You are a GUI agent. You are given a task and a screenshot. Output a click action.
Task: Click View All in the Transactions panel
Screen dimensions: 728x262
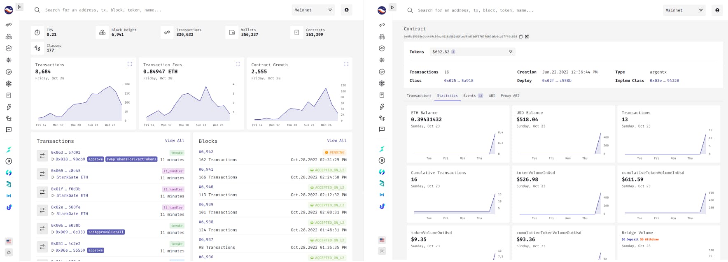click(x=175, y=141)
